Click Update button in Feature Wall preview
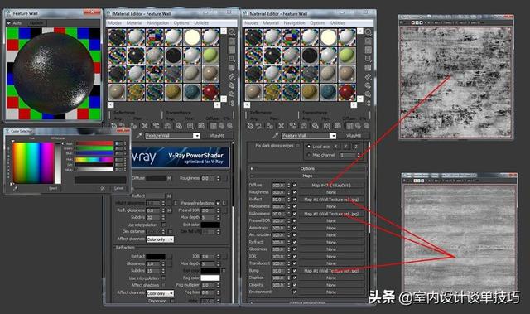Image resolution: width=530 pixels, height=314 pixels. (x=36, y=23)
